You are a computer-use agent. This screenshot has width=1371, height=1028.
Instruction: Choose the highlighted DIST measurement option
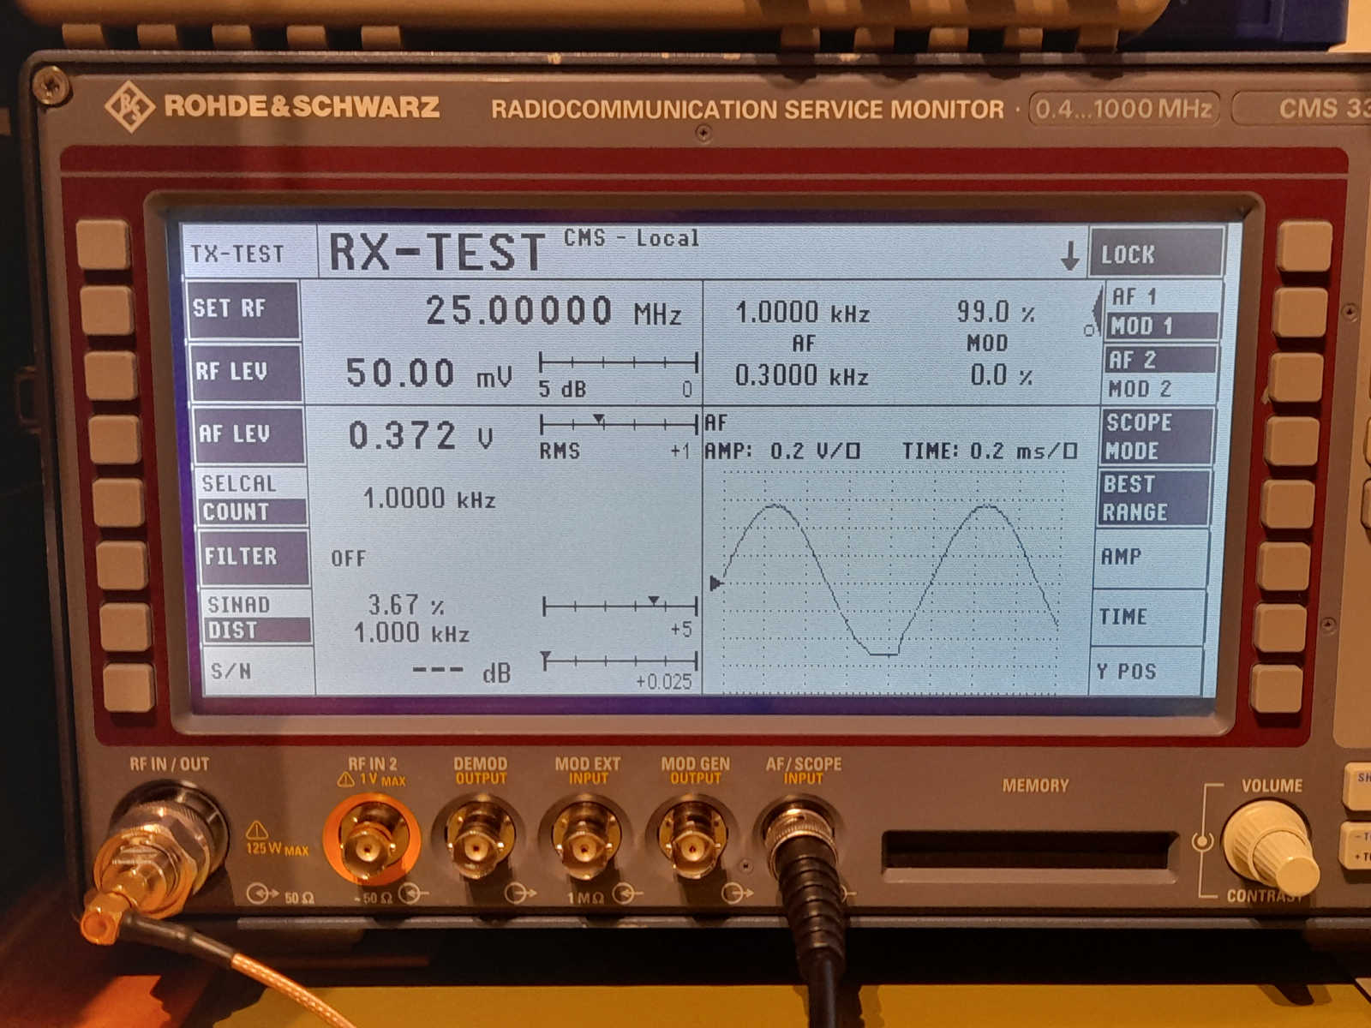point(257,631)
